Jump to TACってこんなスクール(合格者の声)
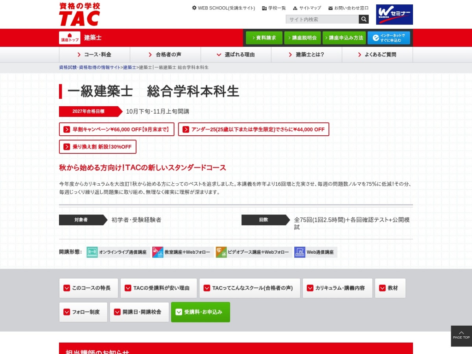 pyautogui.click(x=250, y=288)
